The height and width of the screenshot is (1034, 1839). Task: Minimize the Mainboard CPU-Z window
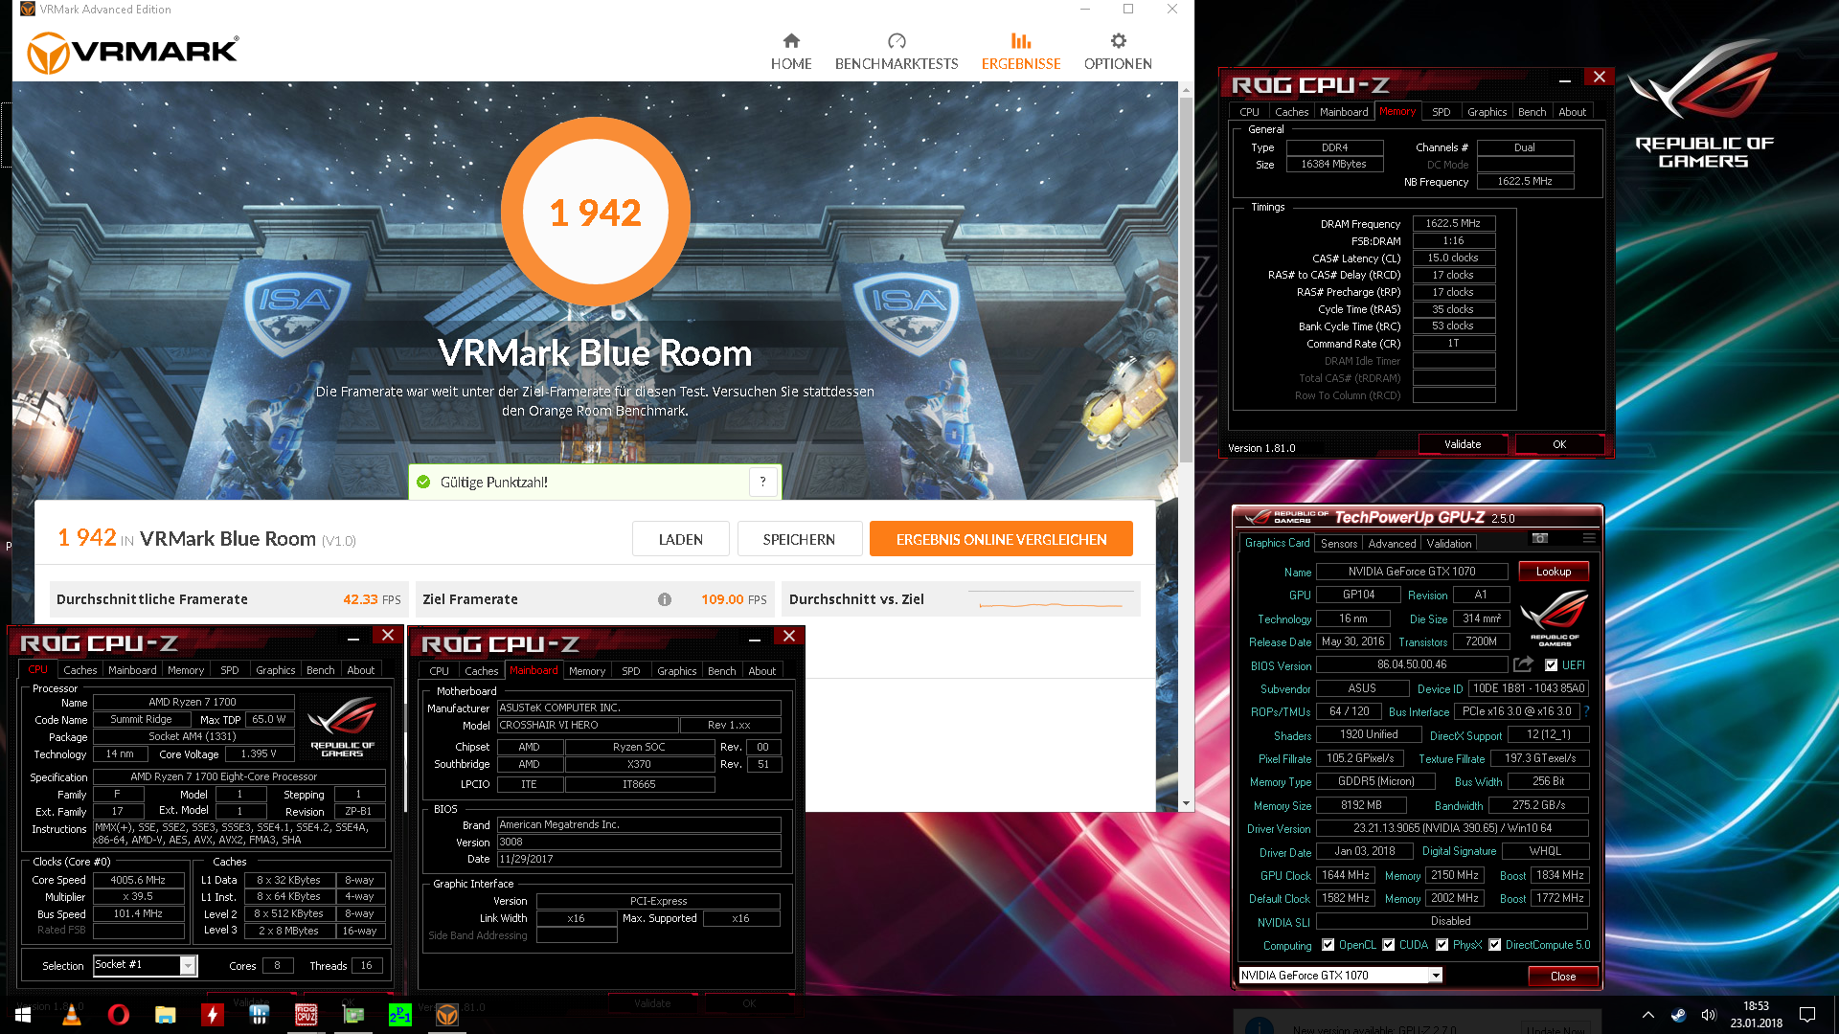click(755, 639)
